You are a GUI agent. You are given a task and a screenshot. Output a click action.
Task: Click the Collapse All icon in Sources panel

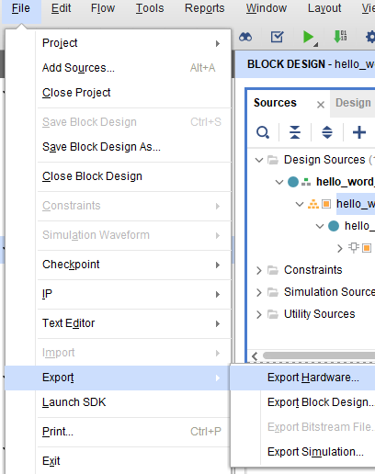coord(295,132)
